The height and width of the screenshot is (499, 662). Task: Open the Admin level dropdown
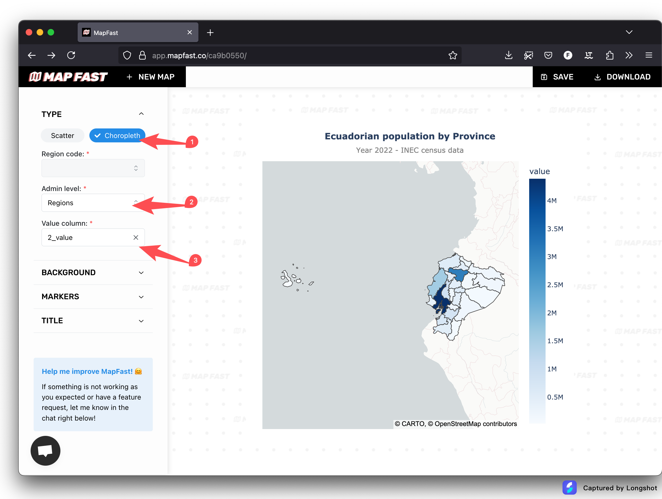tap(93, 203)
